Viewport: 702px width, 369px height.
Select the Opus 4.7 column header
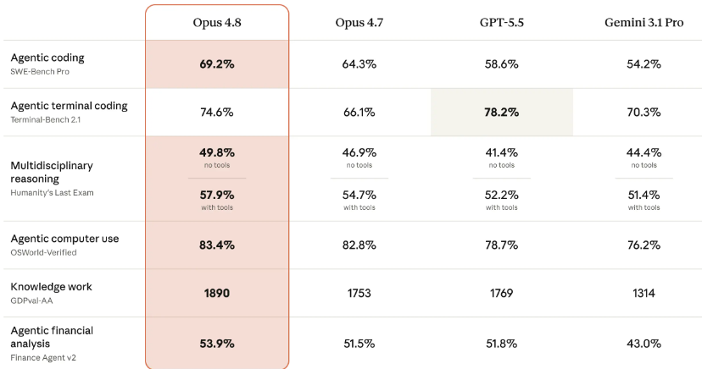(359, 22)
